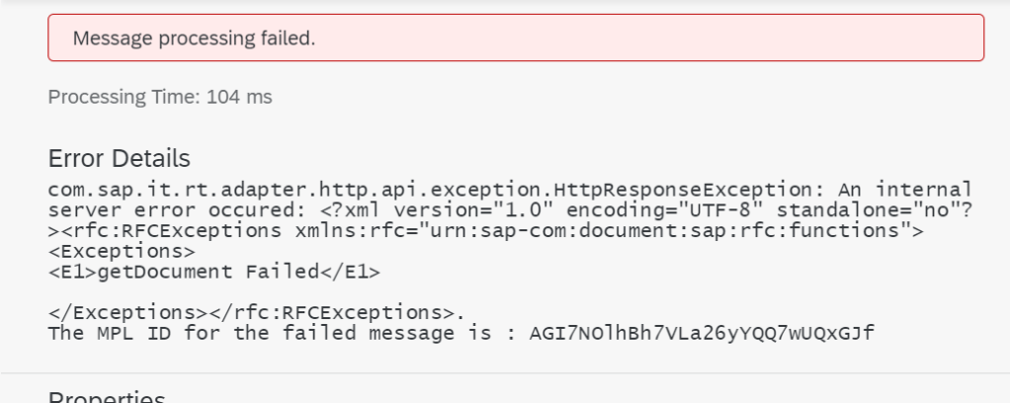Click the closing </Exceptions> tag
This screenshot has height=403, width=1010.
coord(111,315)
